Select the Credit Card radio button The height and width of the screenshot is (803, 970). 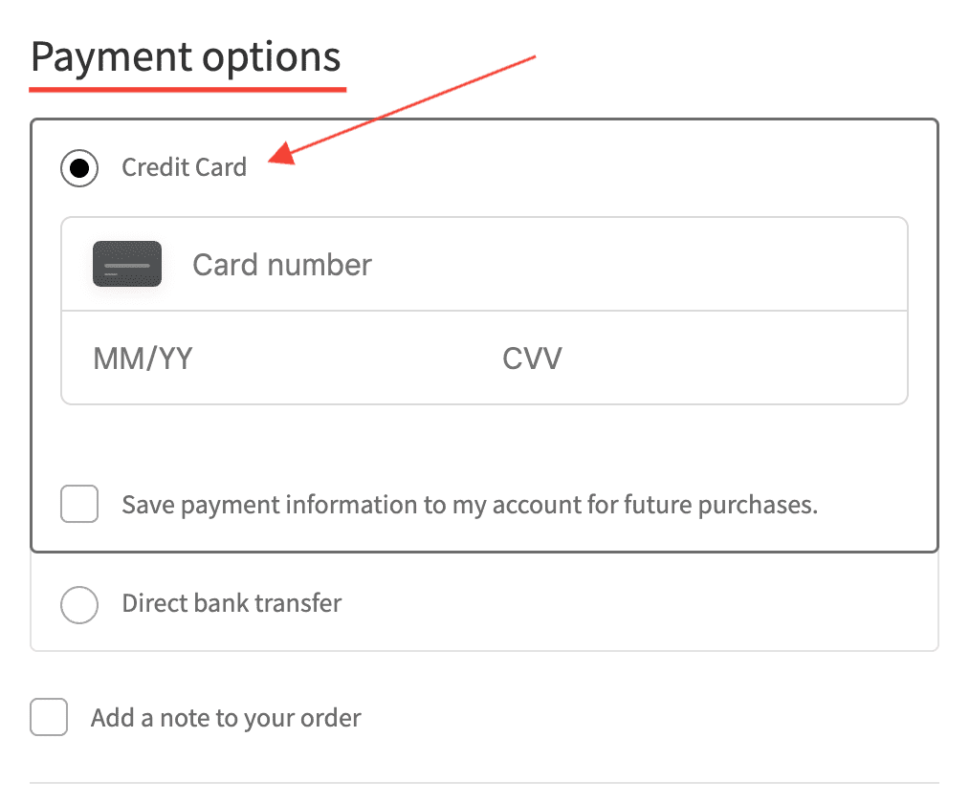coord(79,168)
